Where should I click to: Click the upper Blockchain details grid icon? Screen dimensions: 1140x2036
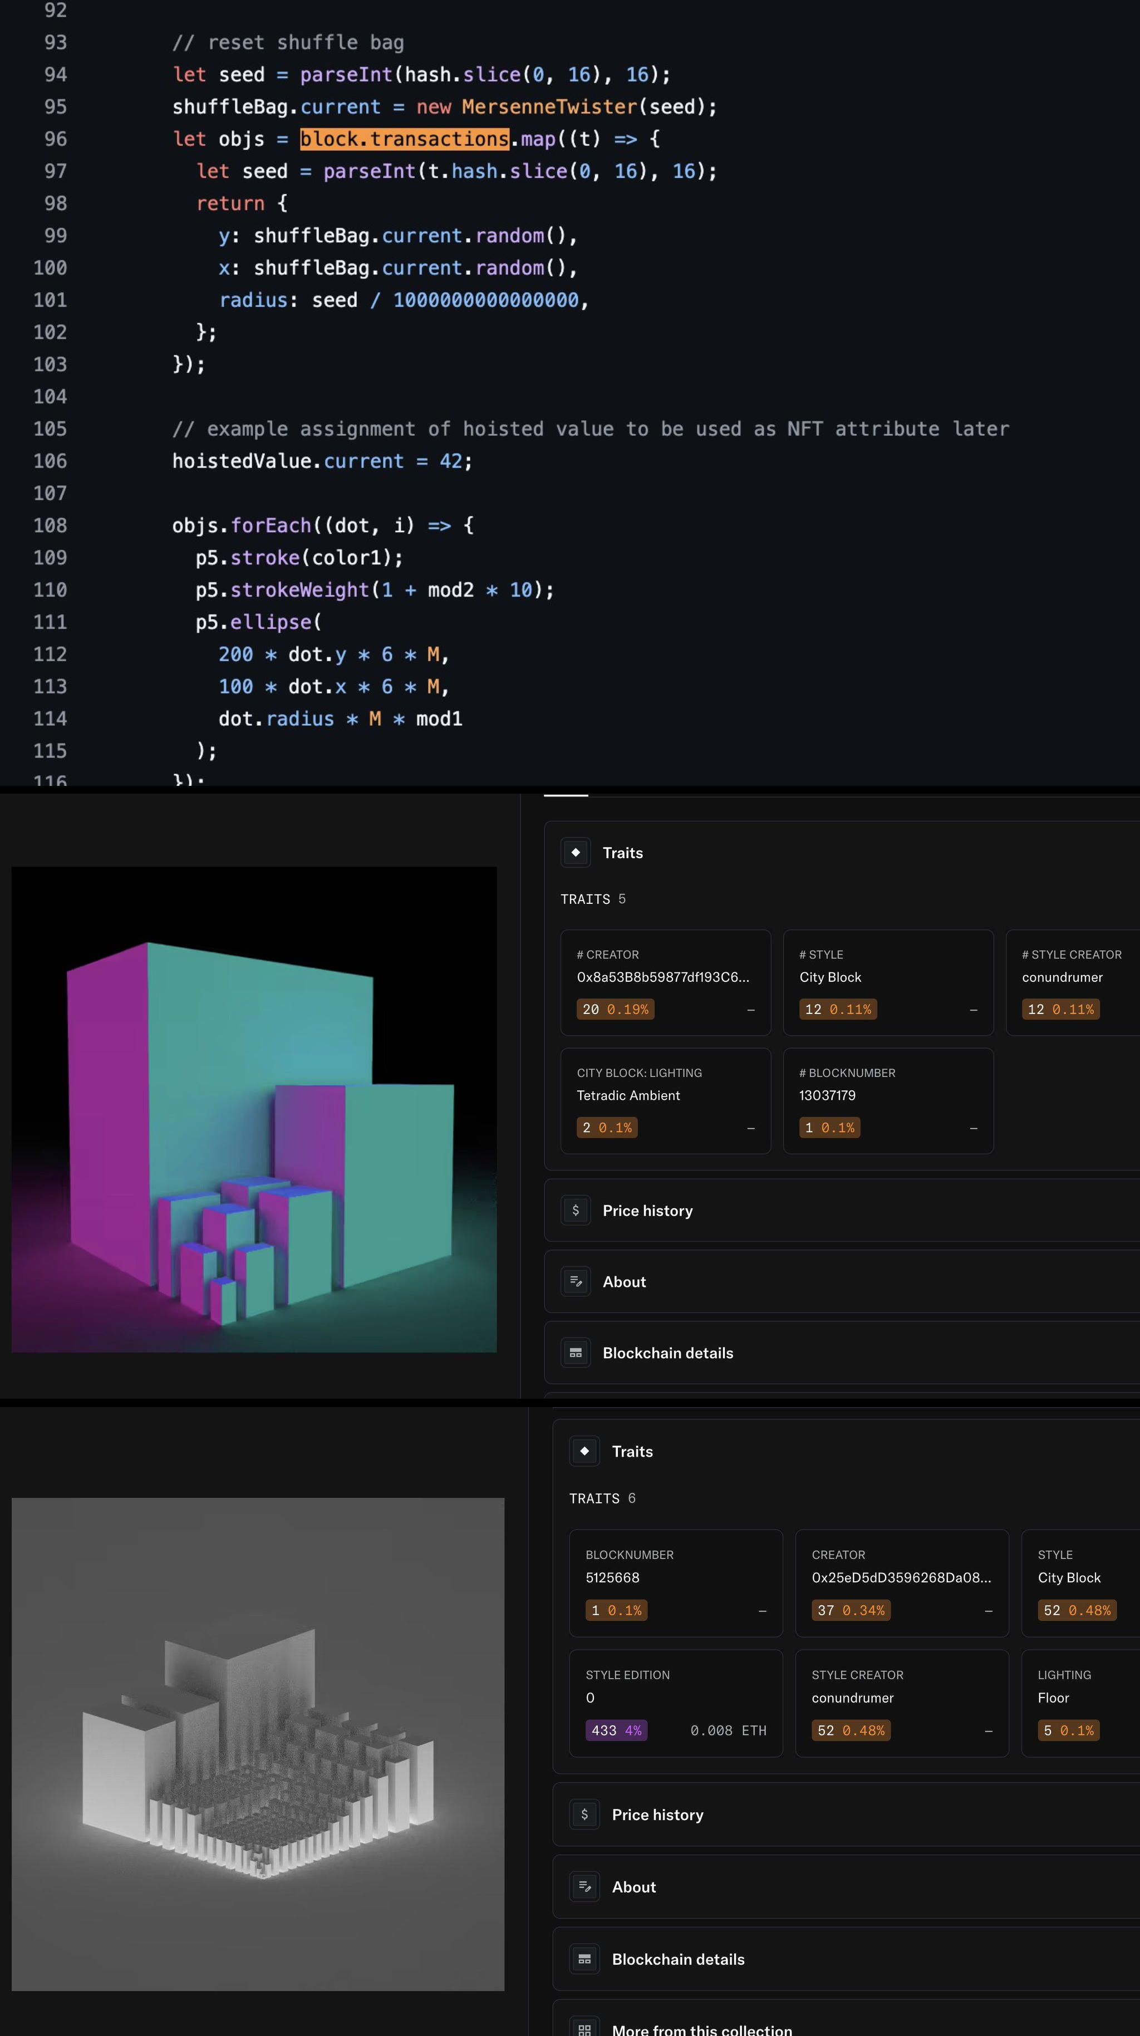click(576, 1353)
